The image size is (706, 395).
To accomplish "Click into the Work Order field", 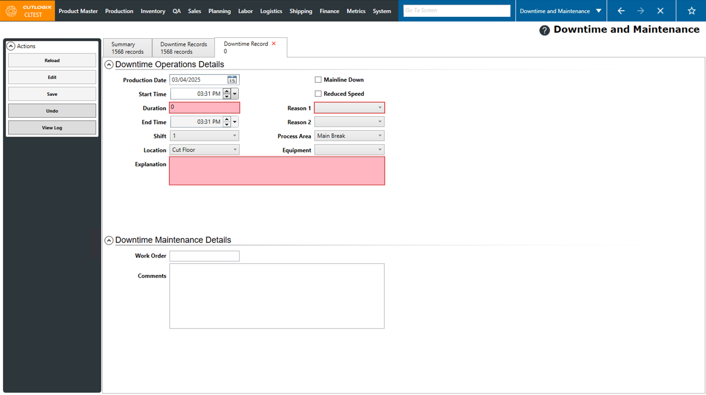I will pyautogui.click(x=204, y=256).
